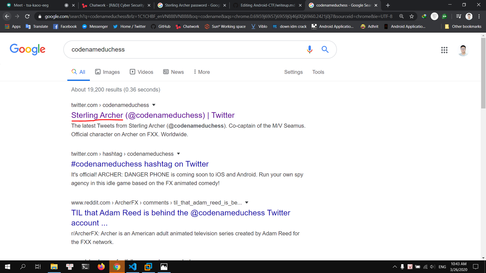Focus the Chrome address bar
The height and width of the screenshot is (273, 486).
[x=218, y=16]
